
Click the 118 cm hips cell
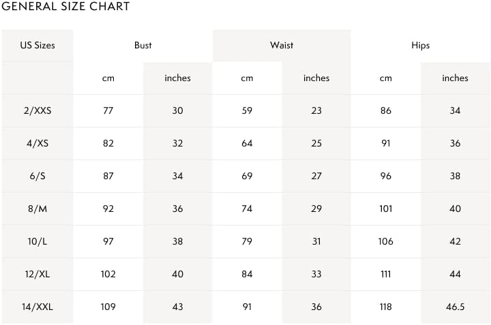(x=386, y=307)
